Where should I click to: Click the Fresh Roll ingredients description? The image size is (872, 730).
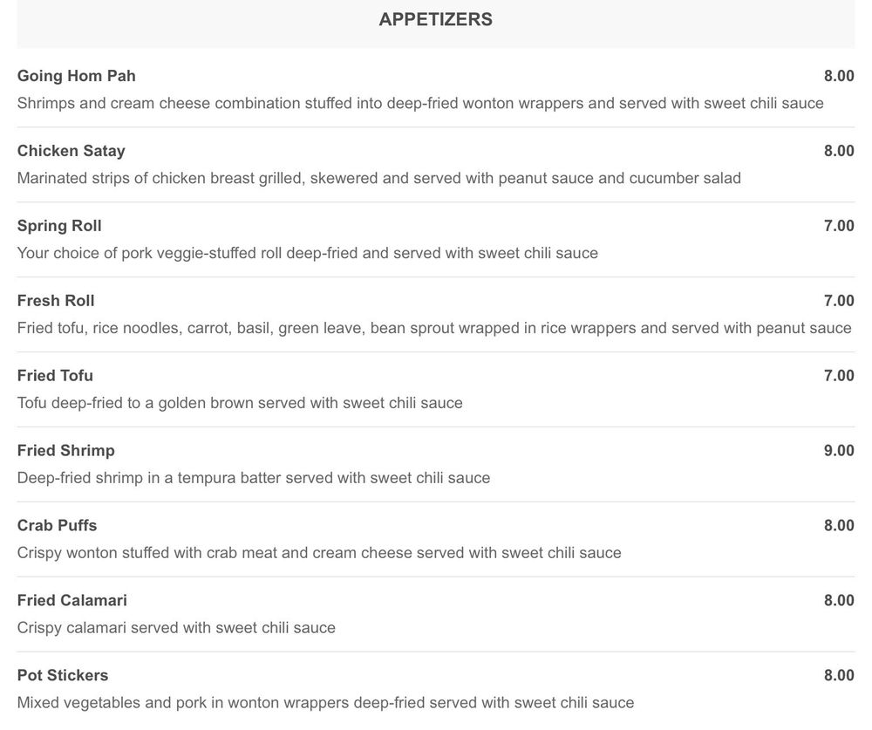[434, 329]
